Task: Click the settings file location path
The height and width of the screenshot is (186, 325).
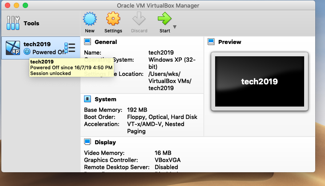Action: 170,81
